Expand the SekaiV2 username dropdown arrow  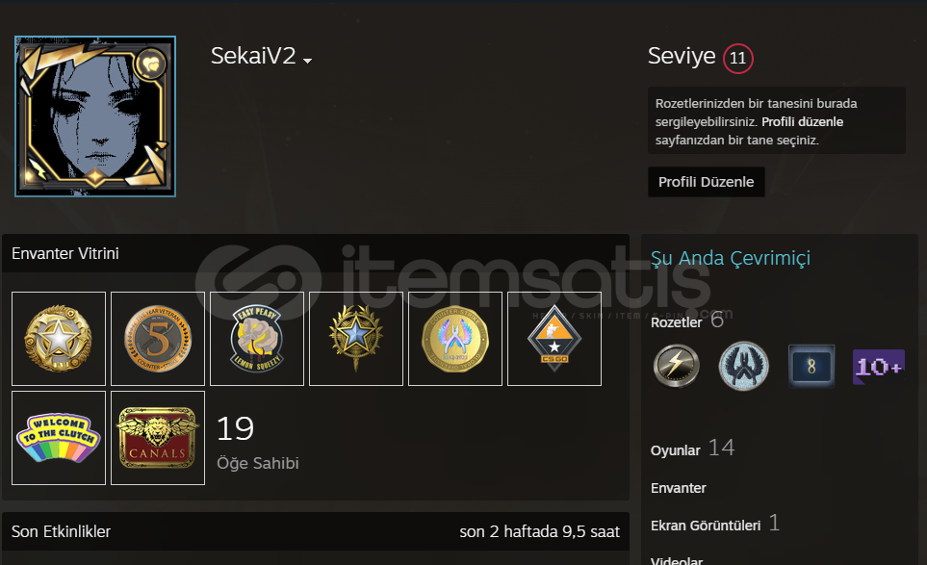[x=307, y=61]
